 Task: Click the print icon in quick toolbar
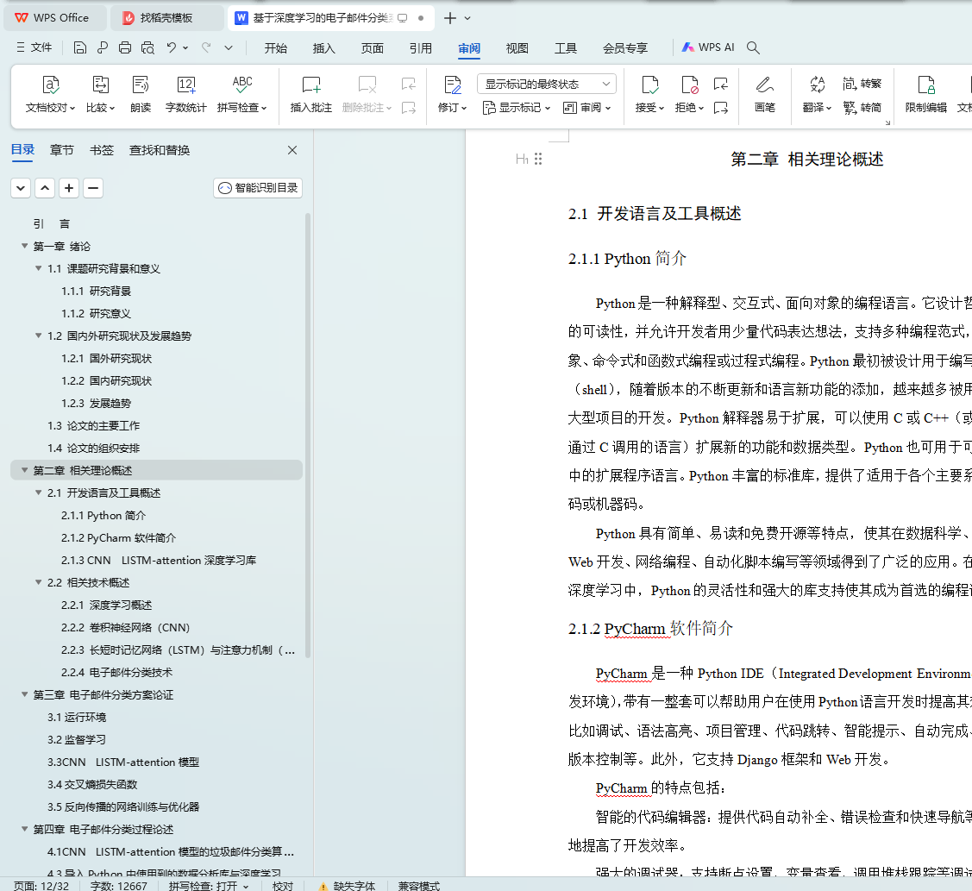pyautogui.click(x=124, y=47)
